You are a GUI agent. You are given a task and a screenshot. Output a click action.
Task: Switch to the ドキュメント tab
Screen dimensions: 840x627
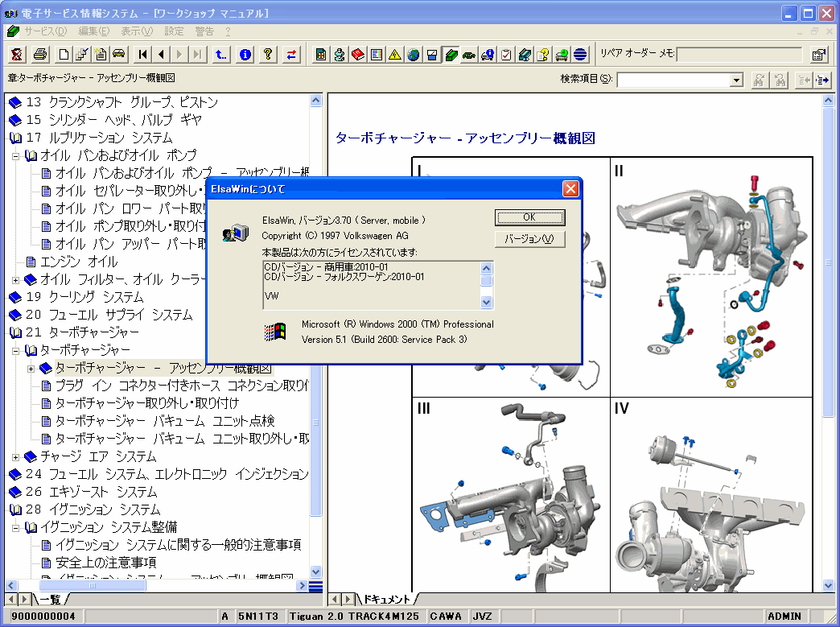387,599
